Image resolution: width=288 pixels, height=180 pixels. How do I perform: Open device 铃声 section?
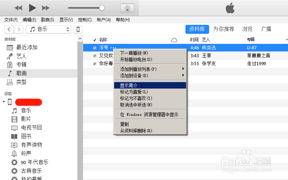coord(26,153)
